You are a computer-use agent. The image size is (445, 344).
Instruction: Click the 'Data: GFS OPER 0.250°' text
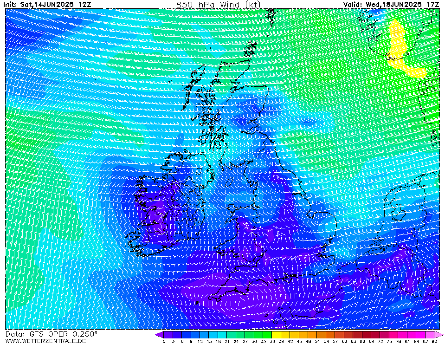click(52, 334)
